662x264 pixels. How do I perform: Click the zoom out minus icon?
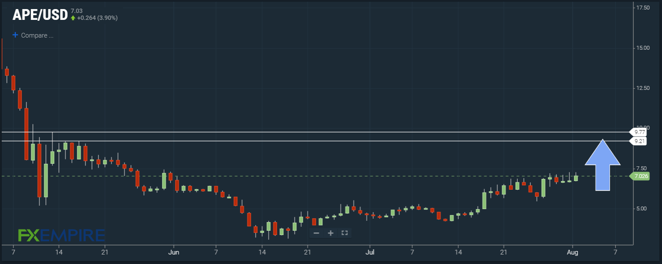(x=316, y=233)
